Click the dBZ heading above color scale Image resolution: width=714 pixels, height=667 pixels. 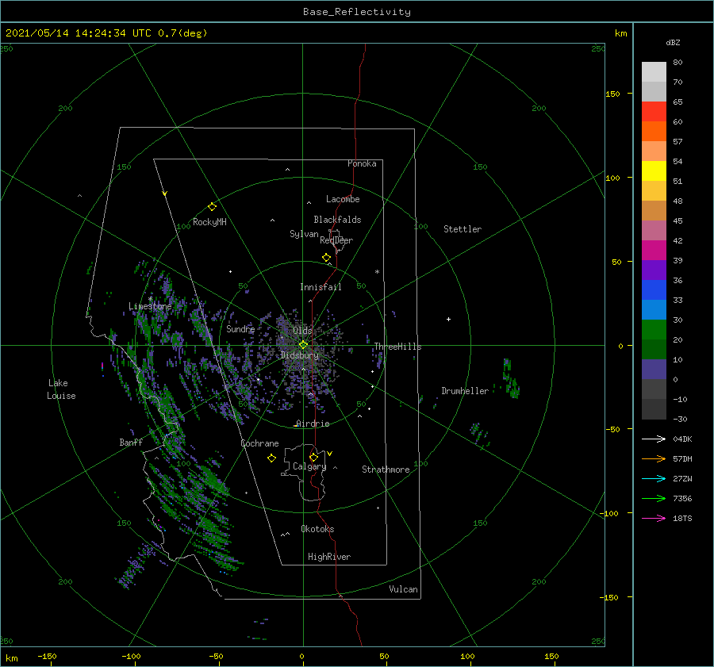pyautogui.click(x=673, y=42)
